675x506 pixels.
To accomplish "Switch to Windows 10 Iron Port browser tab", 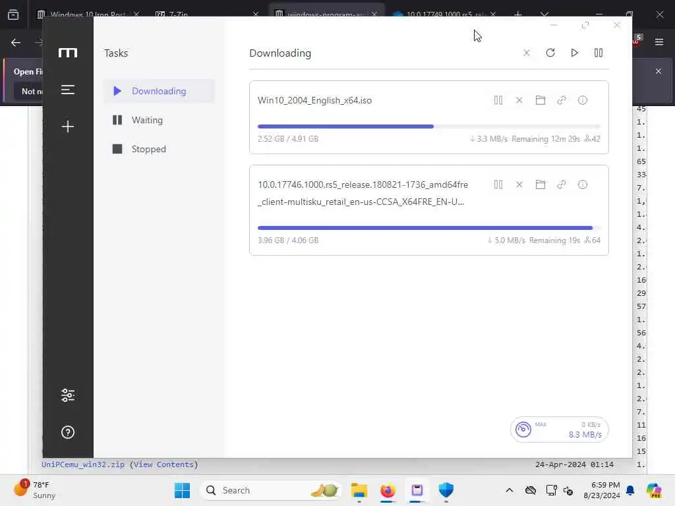I will click(88, 14).
